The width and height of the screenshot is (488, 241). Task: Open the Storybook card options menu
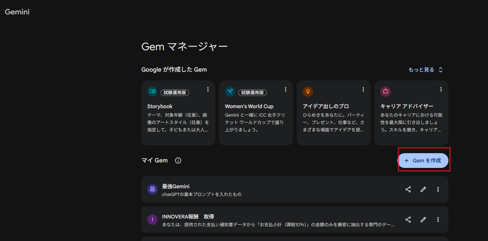tap(208, 89)
